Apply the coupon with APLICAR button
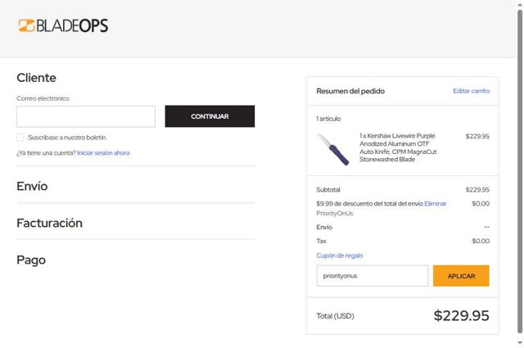 coord(461,276)
